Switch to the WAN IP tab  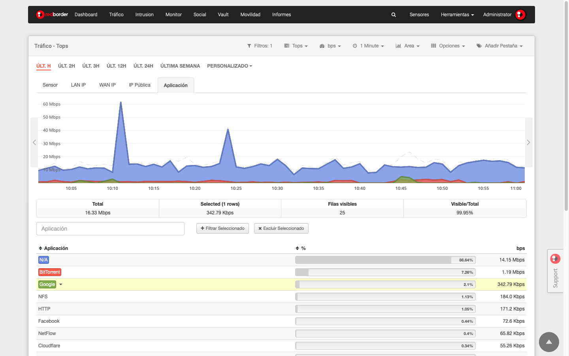click(x=107, y=85)
